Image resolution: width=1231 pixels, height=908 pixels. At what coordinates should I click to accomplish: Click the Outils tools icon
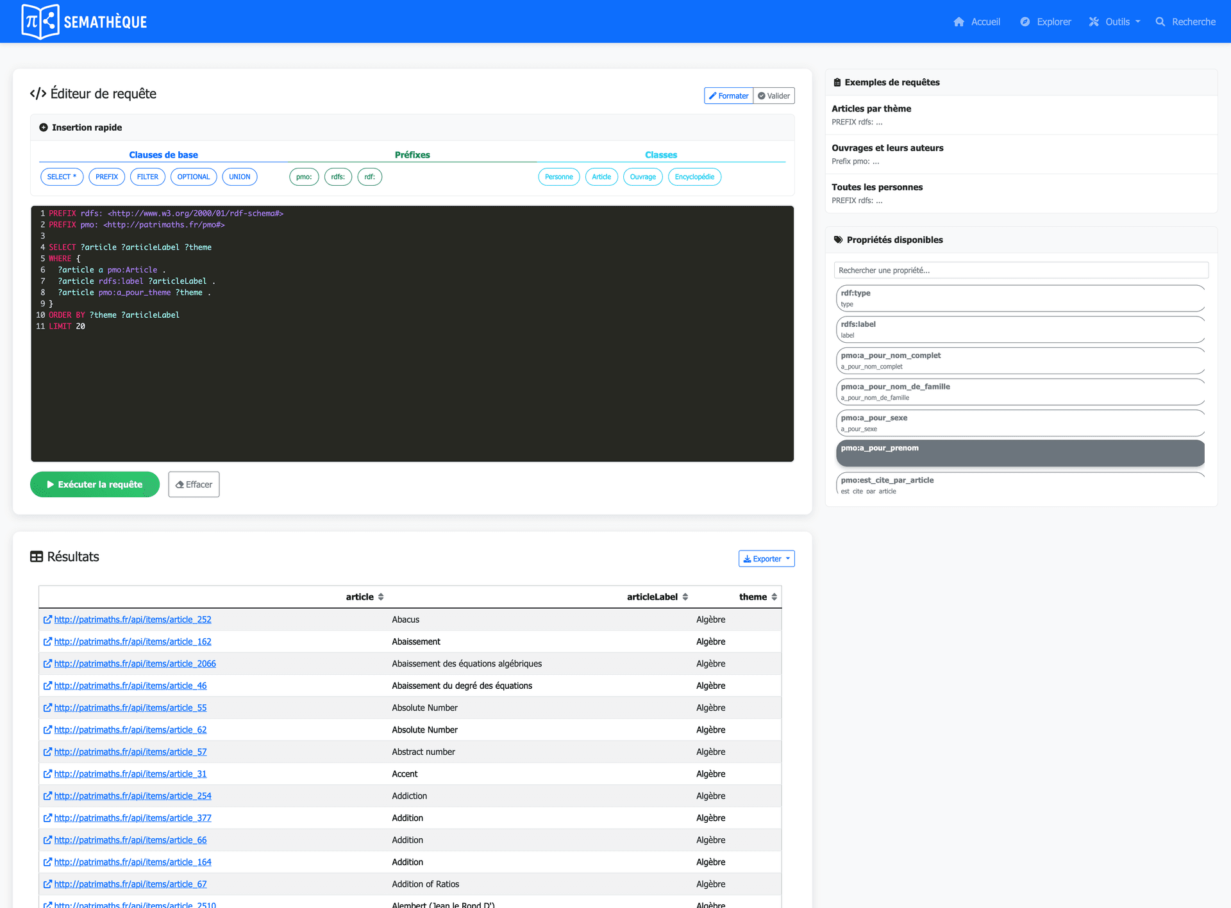tap(1094, 22)
